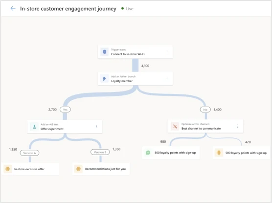Click the trigger event tile icon

pos(104,52)
